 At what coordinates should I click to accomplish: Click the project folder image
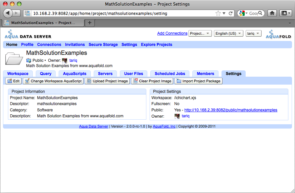(x=14, y=58)
